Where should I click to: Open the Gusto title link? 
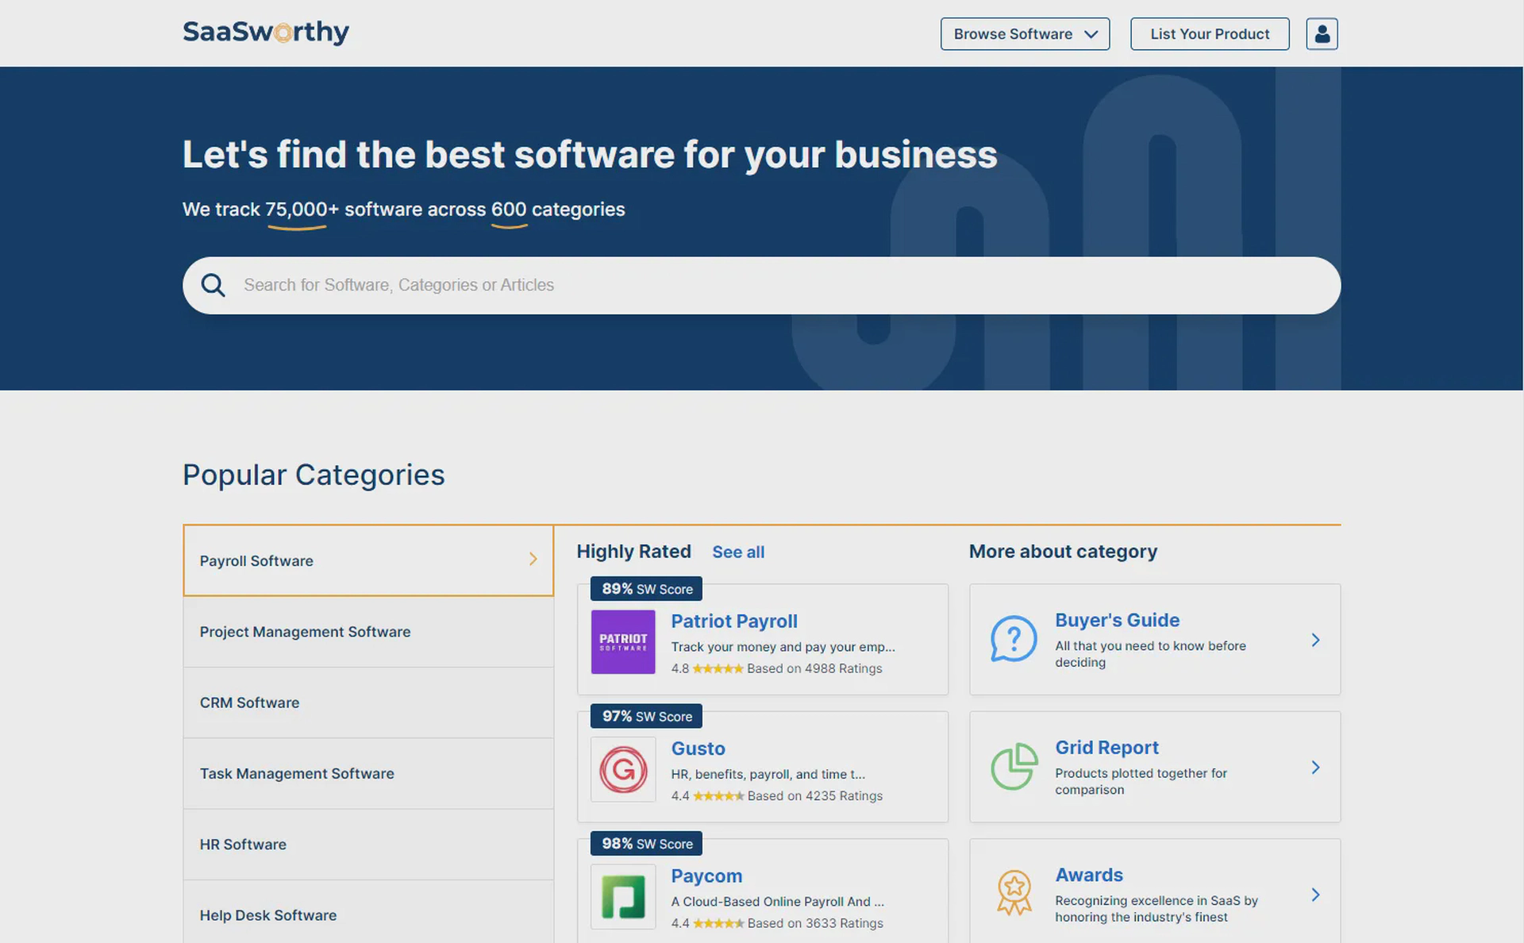pos(698,749)
